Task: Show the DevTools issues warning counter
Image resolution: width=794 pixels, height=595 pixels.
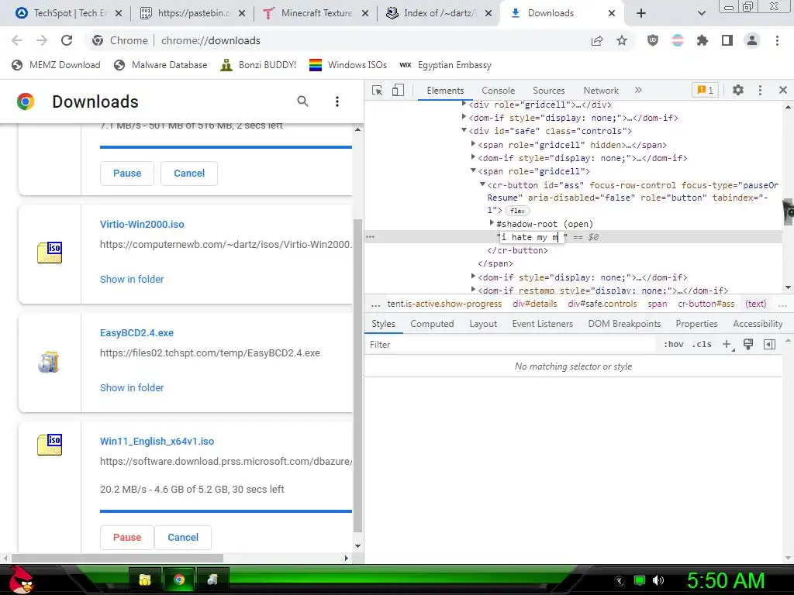Action: click(x=705, y=90)
